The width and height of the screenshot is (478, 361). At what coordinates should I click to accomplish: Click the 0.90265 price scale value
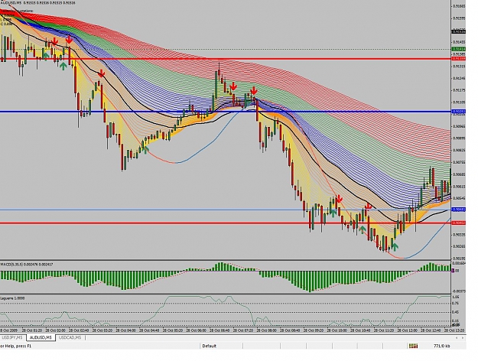(459, 246)
